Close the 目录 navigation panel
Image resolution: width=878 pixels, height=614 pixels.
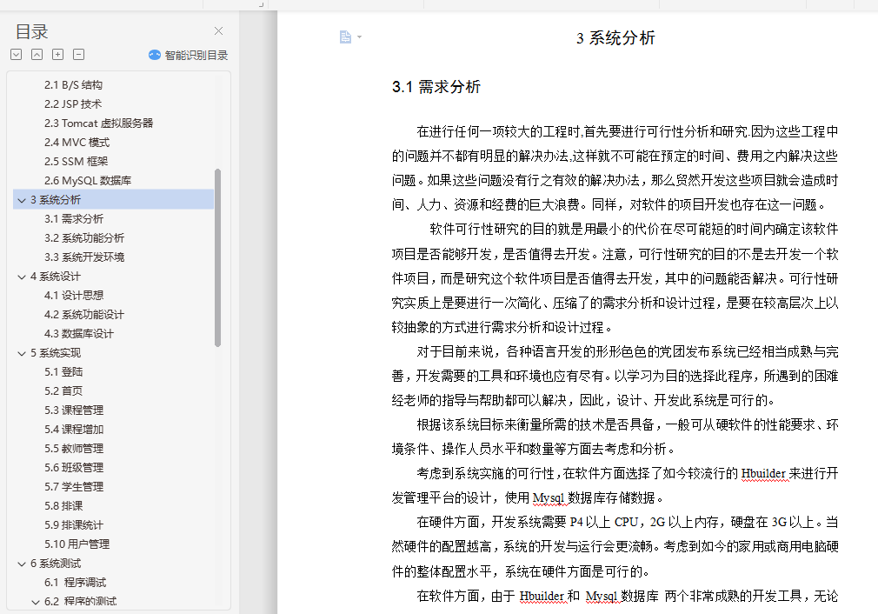coord(218,31)
